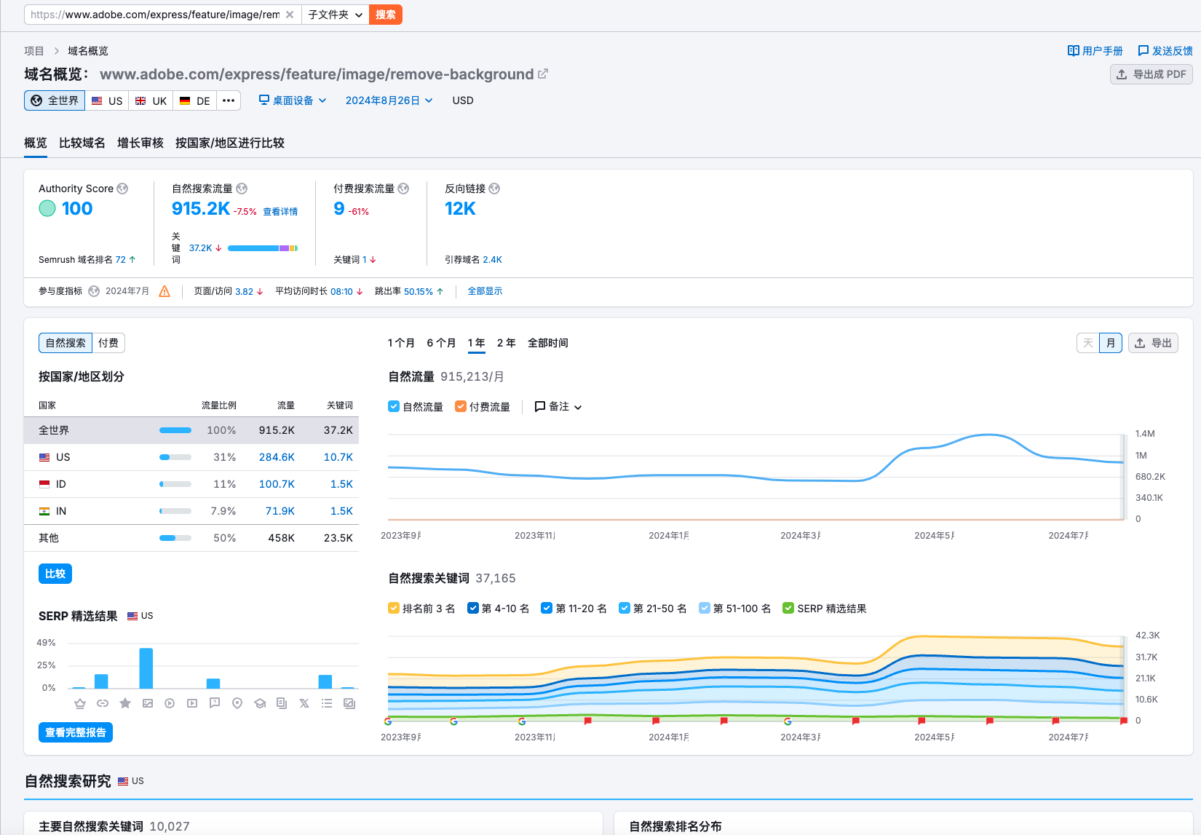Click the globe icon next to 自然搜索流量
Image resolution: width=1201 pixels, height=835 pixels.
242,189
